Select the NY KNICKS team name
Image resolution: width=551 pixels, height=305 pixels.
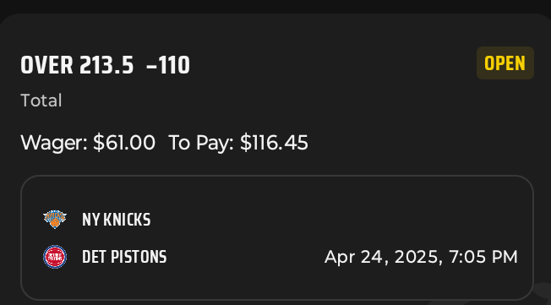coord(117,220)
